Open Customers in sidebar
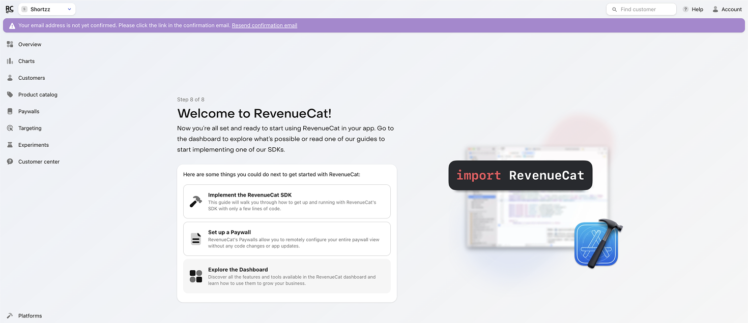The width and height of the screenshot is (748, 323). [x=32, y=78]
